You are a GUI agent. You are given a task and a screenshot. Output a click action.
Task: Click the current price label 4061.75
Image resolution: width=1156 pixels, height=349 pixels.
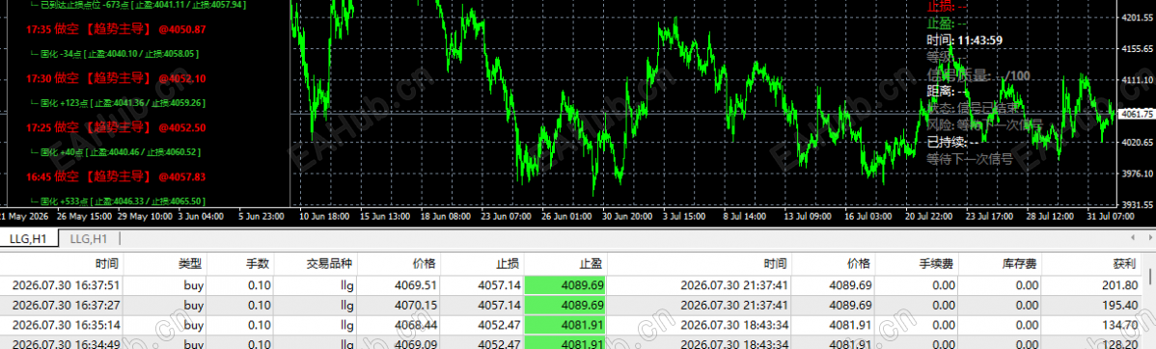tap(1136, 114)
